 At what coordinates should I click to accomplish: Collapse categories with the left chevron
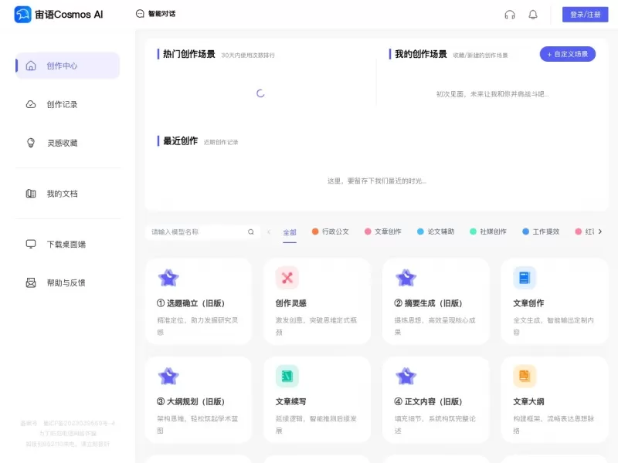coord(270,231)
